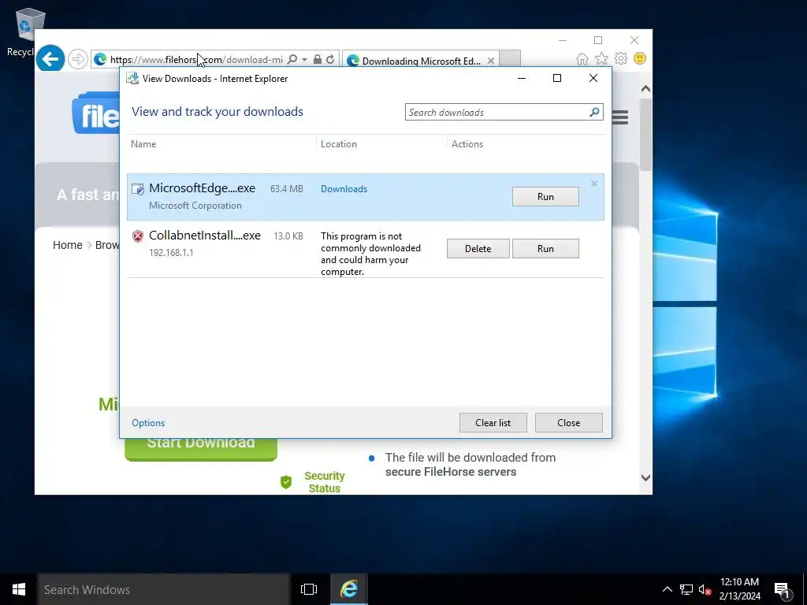This screenshot has width=807, height=605.
Task: Click the Security Status text link
Action: (x=324, y=482)
